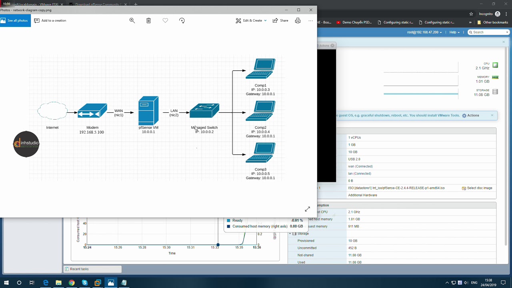The image size is (512, 288).
Task: Click the MEMORY module icon in ESXi
Action: coord(495,77)
